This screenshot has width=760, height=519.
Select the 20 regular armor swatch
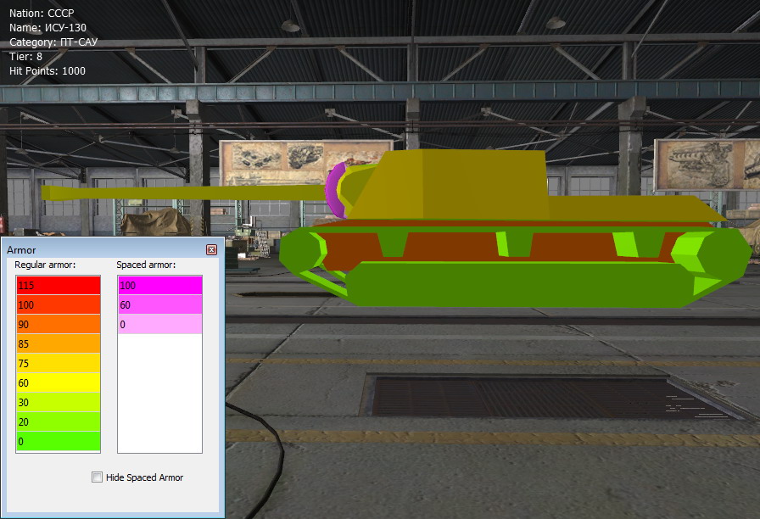tap(59, 421)
